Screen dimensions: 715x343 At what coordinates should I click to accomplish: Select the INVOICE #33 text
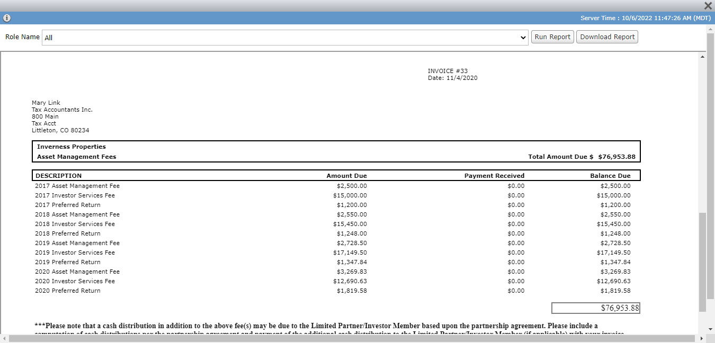click(448, 71)
